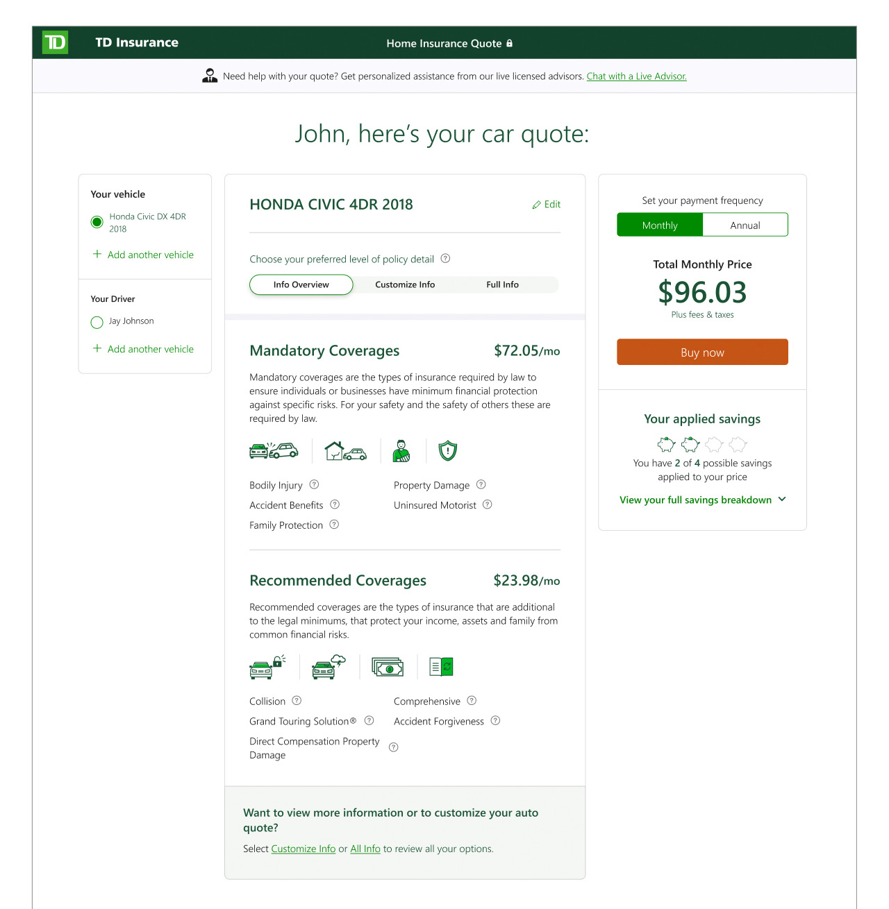The width and height of the screenshot is (889, 909).
Task: Select Monthly payment frequency
Action: [x=660, y=225]
